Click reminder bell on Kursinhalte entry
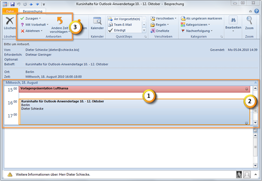Image resolution: width=262 pixels, height=181 pixels. coord(246,123)
